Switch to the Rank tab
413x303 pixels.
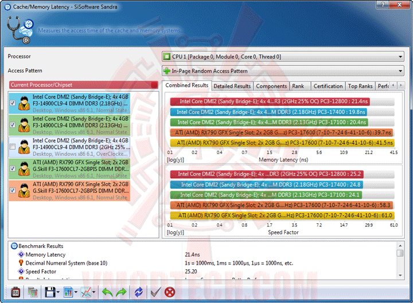300,86
